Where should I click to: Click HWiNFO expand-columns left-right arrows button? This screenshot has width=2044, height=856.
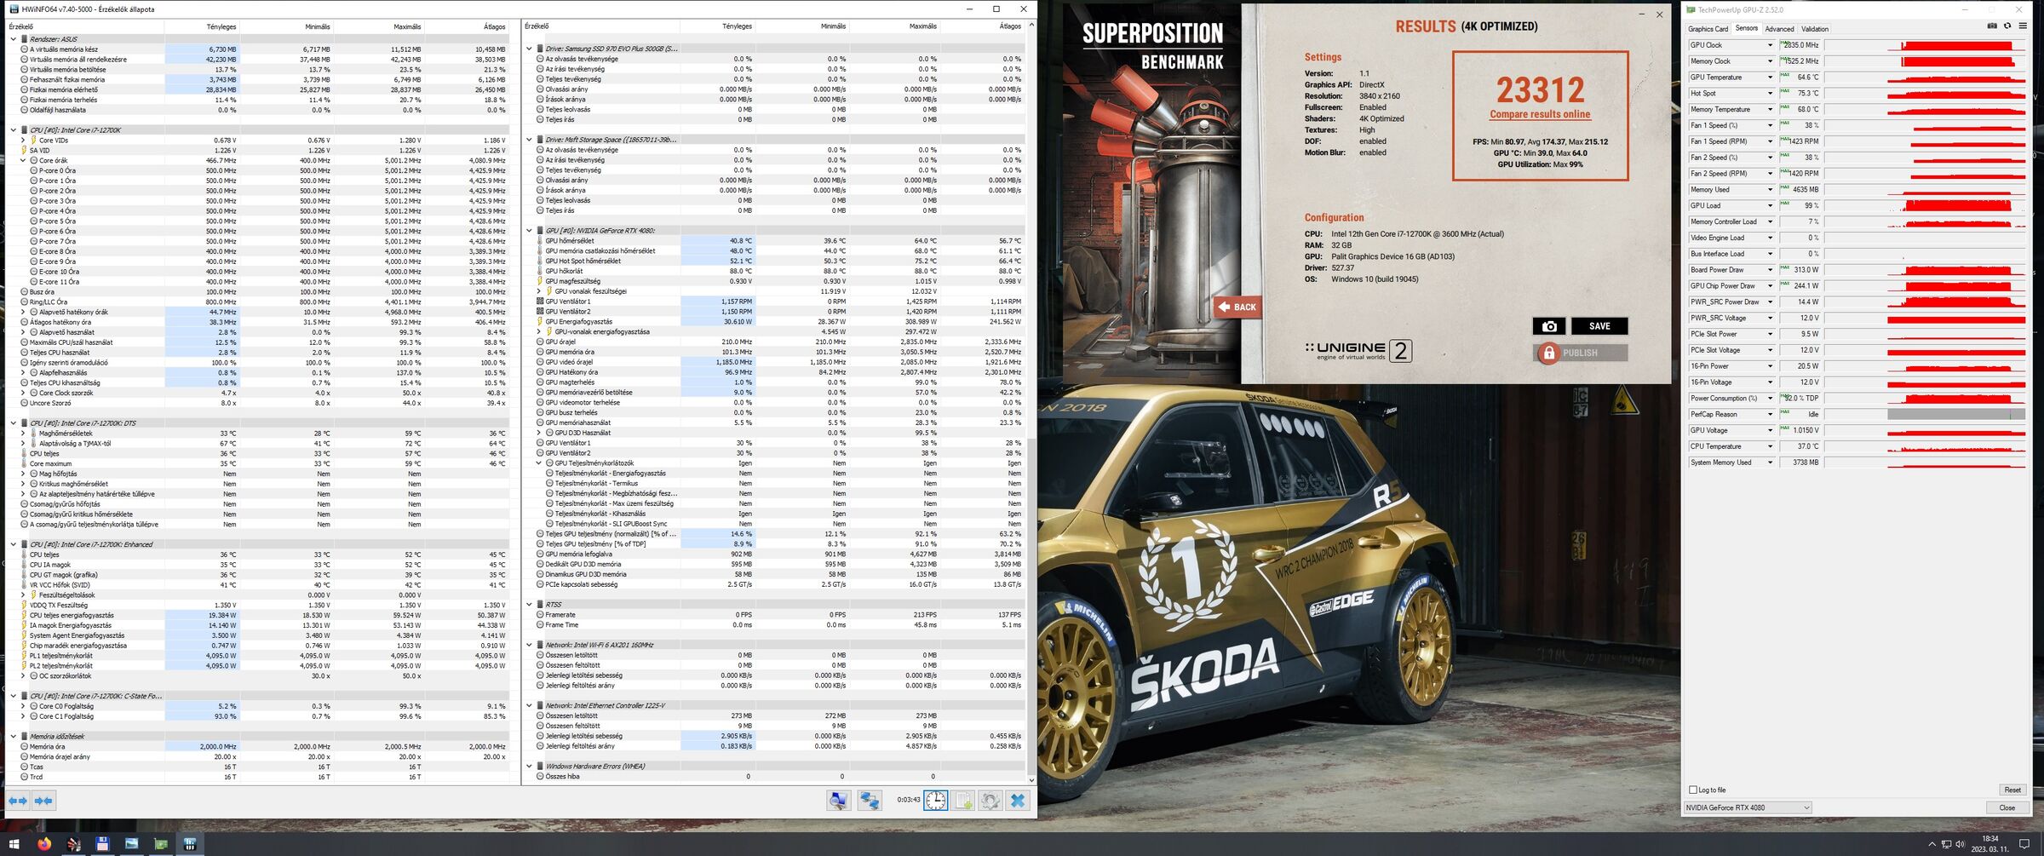tap(17, 801)
